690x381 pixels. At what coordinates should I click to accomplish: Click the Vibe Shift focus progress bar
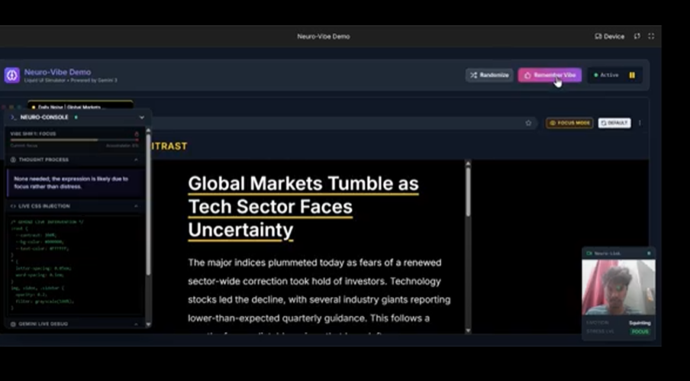click(x=74, y=140)
